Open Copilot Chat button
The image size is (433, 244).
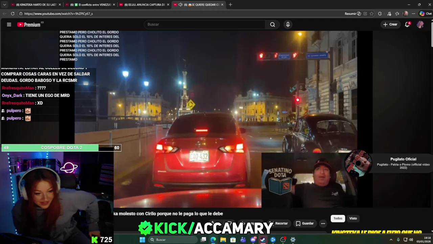click(426, 14)
